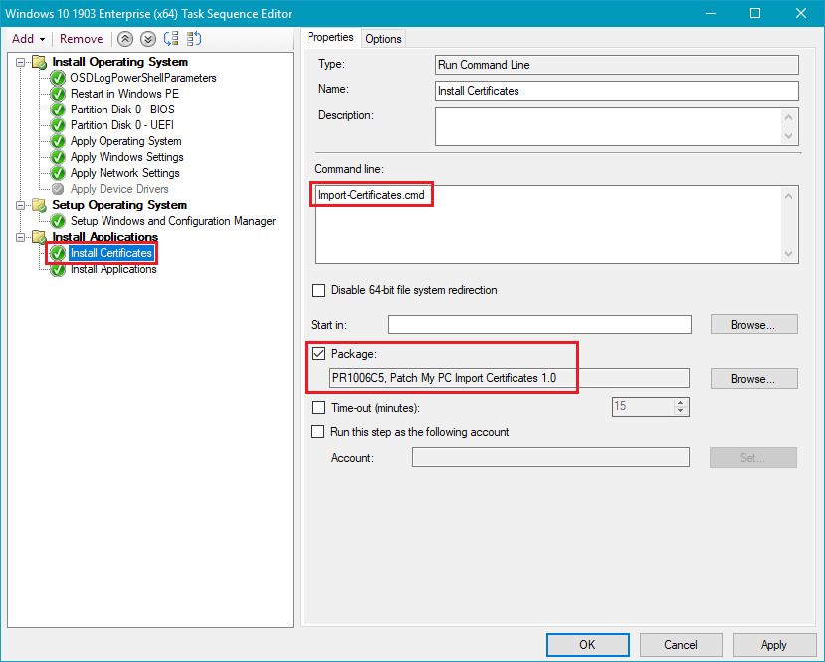Click the Setup Operating System folder icon
825x662 pixels.
tap(40, 205)
